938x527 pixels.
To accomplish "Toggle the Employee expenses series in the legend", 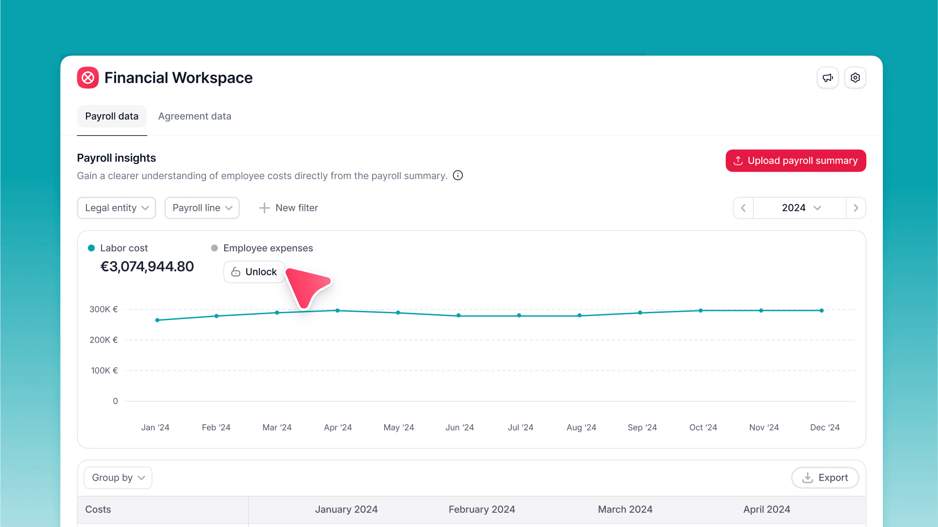I will [262, 248].
